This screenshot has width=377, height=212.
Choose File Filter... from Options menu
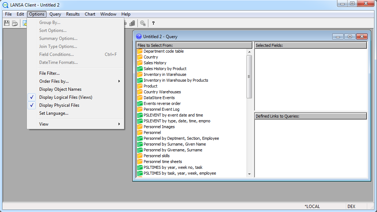tap(76, 73)
